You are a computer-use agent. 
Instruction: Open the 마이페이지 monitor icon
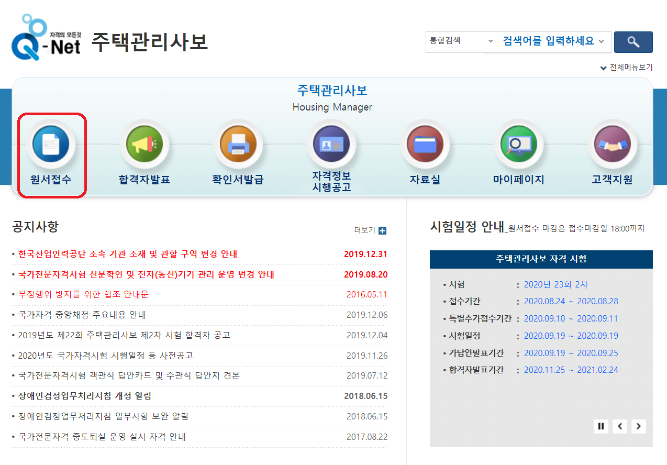(519, 143)
